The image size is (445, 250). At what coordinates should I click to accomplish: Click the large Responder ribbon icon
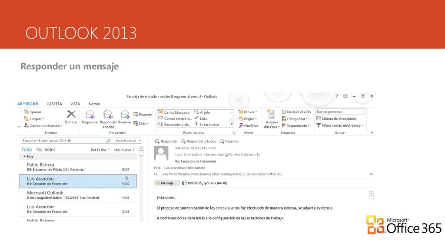[90, 114]
